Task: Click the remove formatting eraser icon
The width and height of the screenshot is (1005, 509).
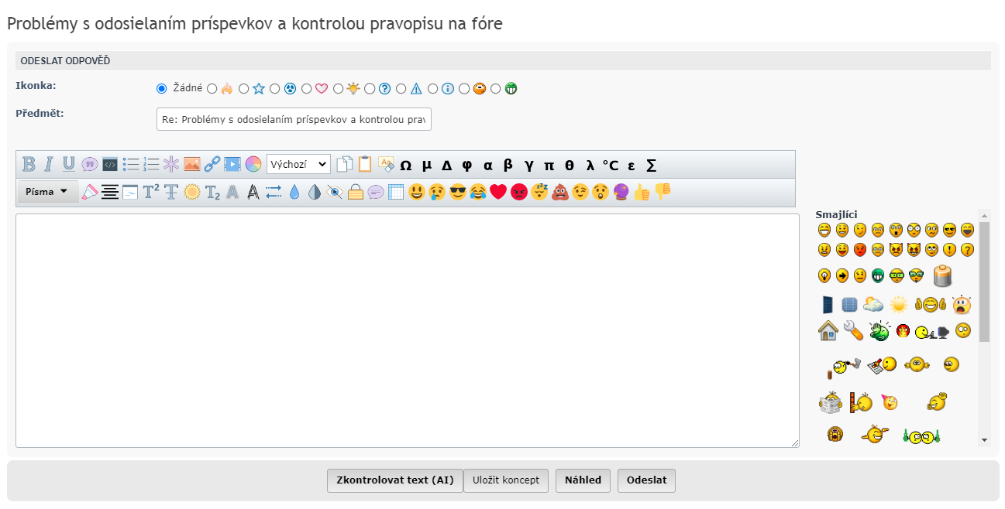Action: click(385, 164)
